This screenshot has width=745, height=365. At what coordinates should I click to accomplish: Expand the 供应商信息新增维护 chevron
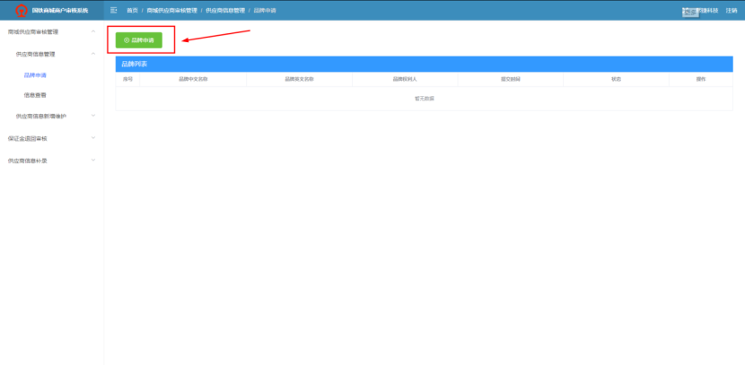[93, 116]
